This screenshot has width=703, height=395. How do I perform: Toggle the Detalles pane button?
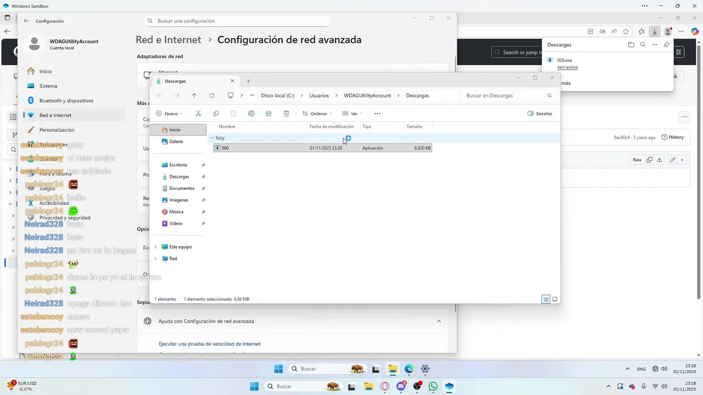540,114
